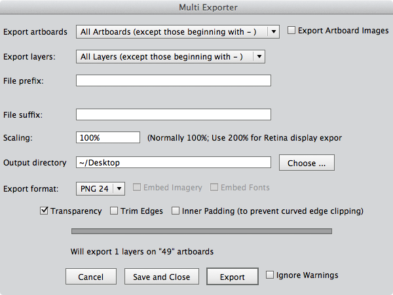Toggle the disabled Embed Imagery checkbox
The height and width of the screenshot is (295, 393).
point(138,188)
